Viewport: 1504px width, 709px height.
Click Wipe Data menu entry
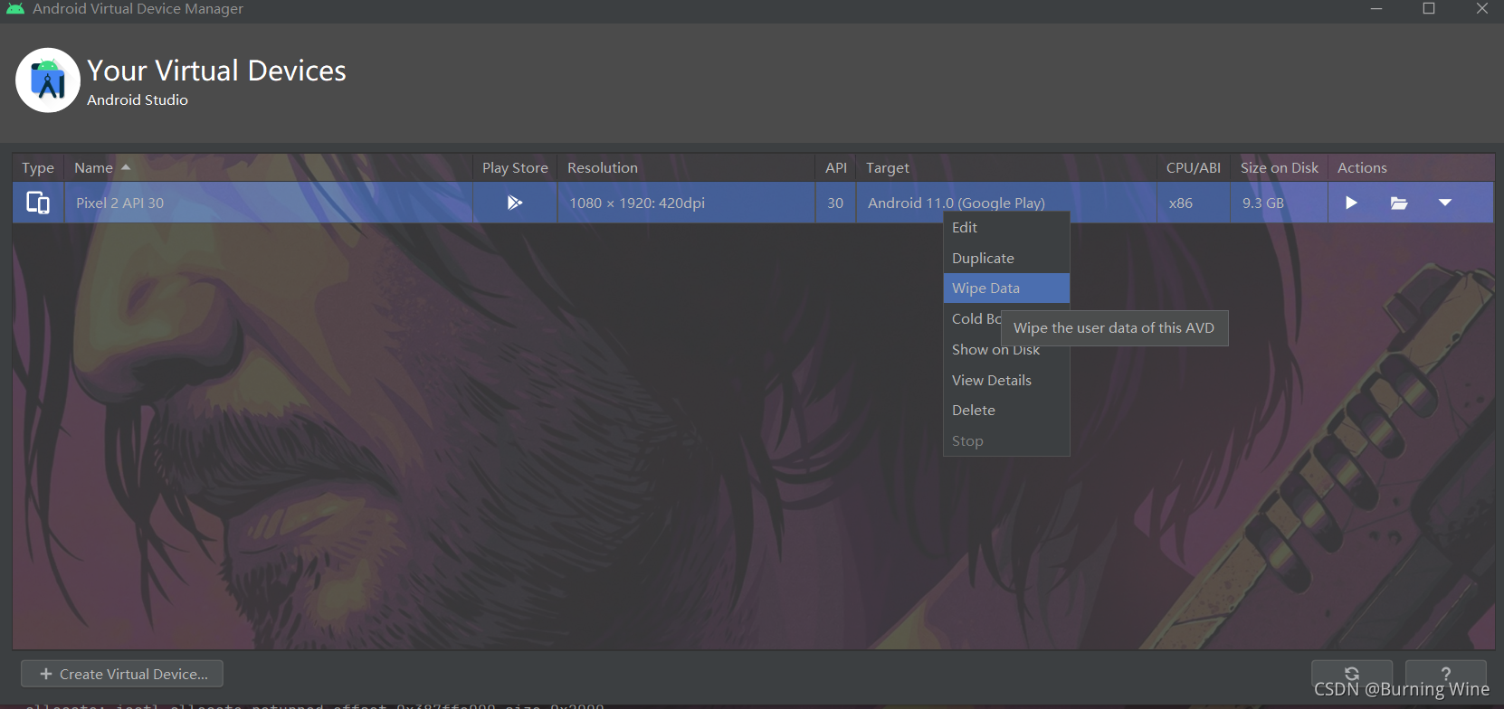[x=1006, y=288]
